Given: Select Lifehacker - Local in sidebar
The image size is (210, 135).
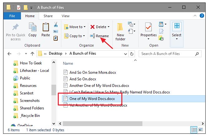Looking at the screenshot, I should (x=31, y=71).
